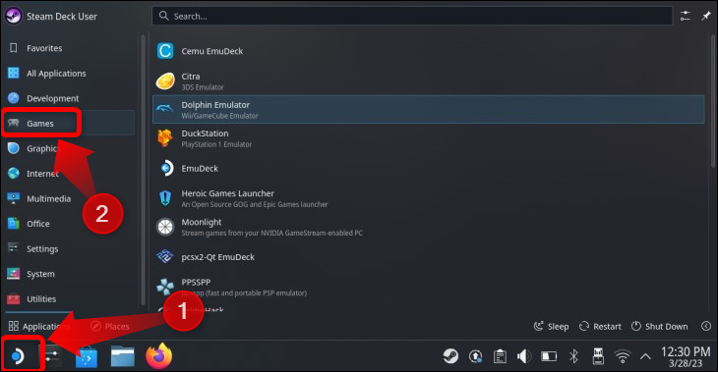This screenshot has width=718, height=372.
Task: Click the Restart button
Action: (x=600, y=326)
